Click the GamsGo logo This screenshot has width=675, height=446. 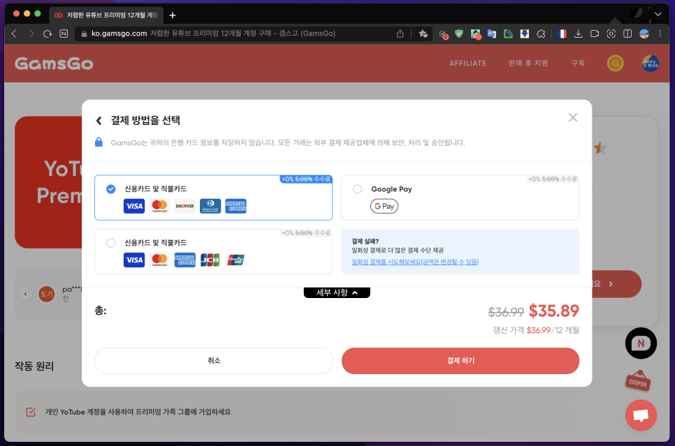point(54,64)
